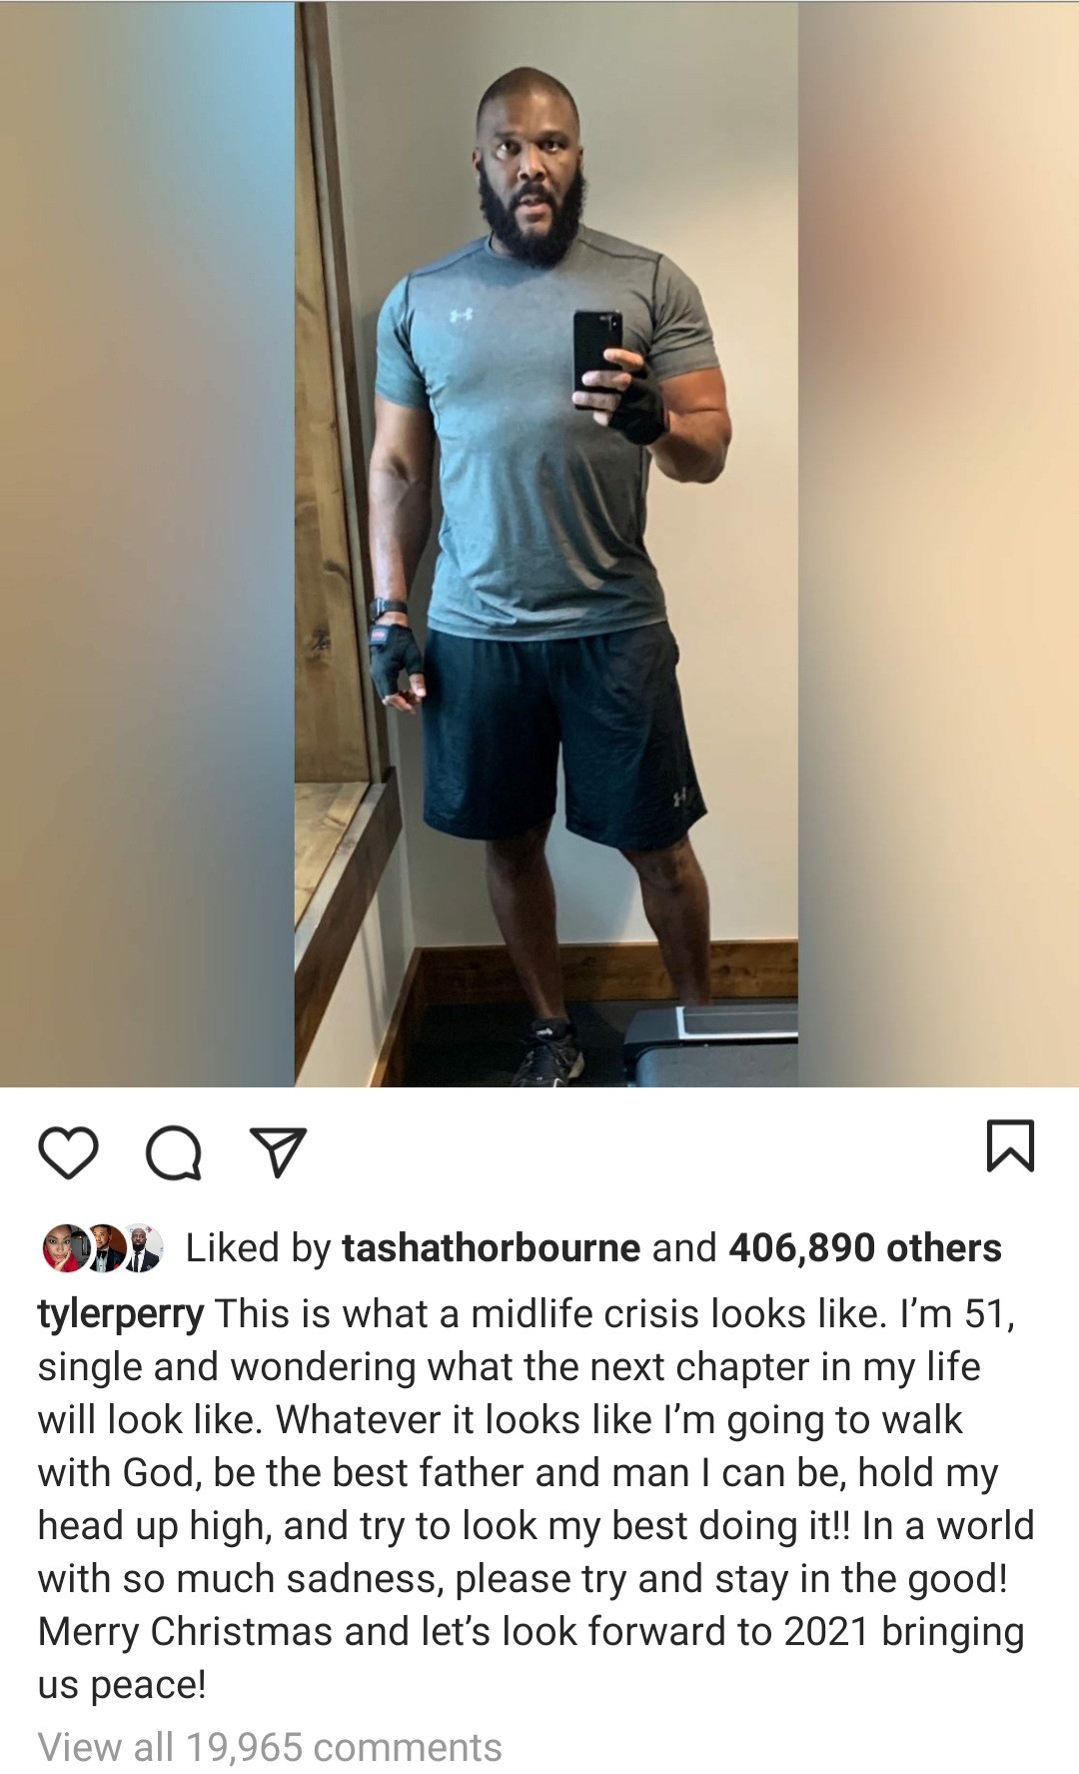1079x1774 pixels.
Task: Select the "Liked by" text label
Action: pyautogui.click(x=258, y=1248)
